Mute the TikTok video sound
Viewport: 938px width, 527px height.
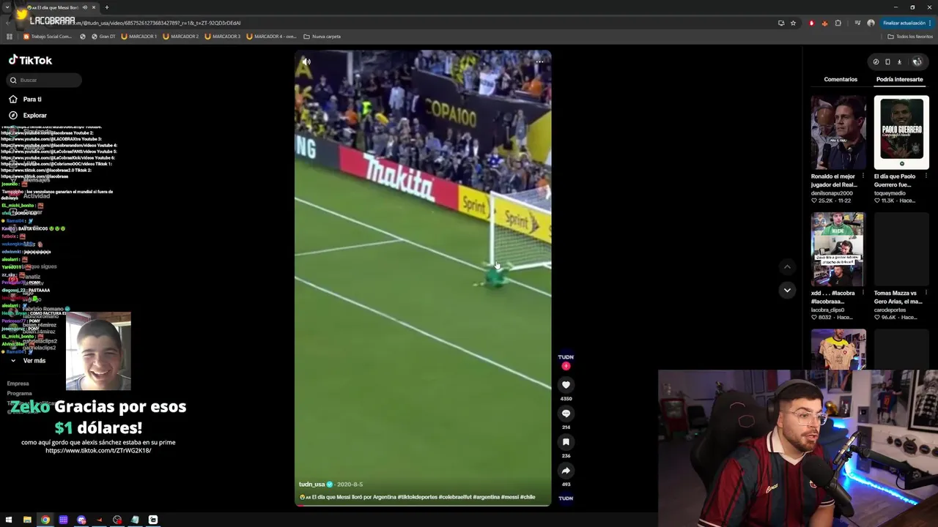306,61
